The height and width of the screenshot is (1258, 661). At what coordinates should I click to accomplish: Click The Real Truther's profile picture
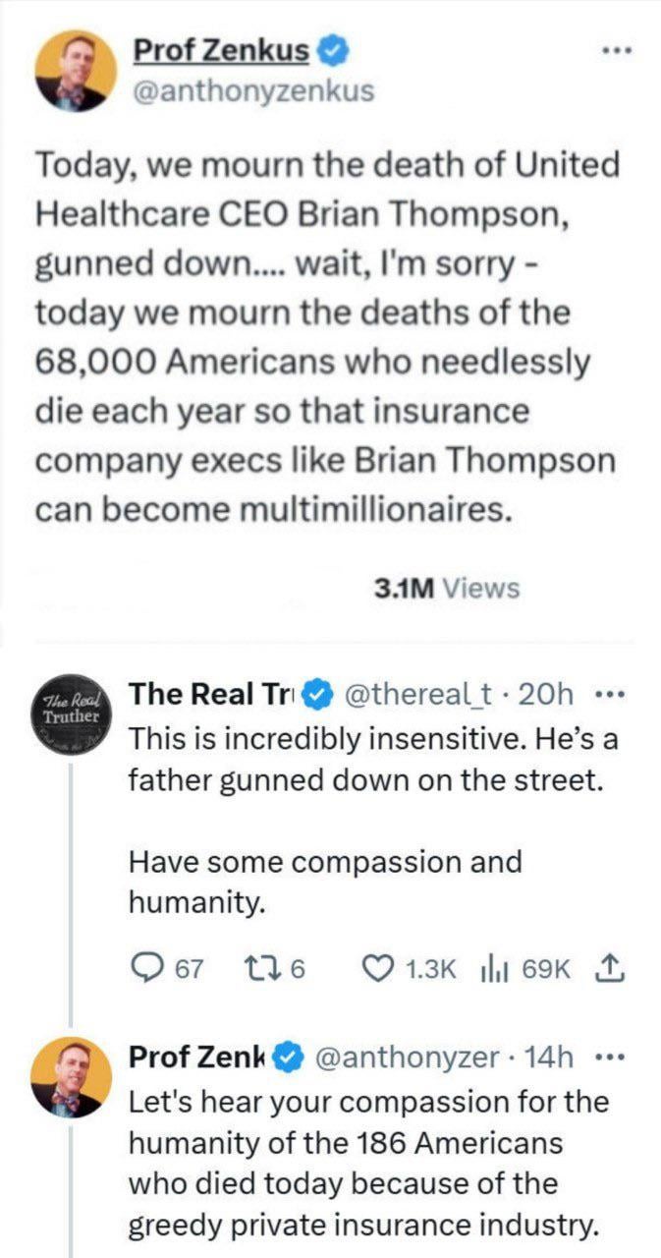coord(71,715)
